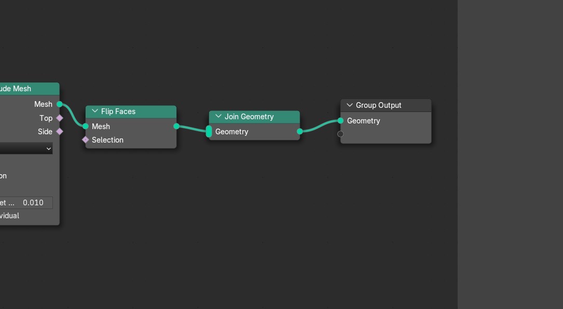The width and height of the screenshot is (563, 309).
Task: Click the Geometry label in Join Geometry
Action: (x=231, y=132)
